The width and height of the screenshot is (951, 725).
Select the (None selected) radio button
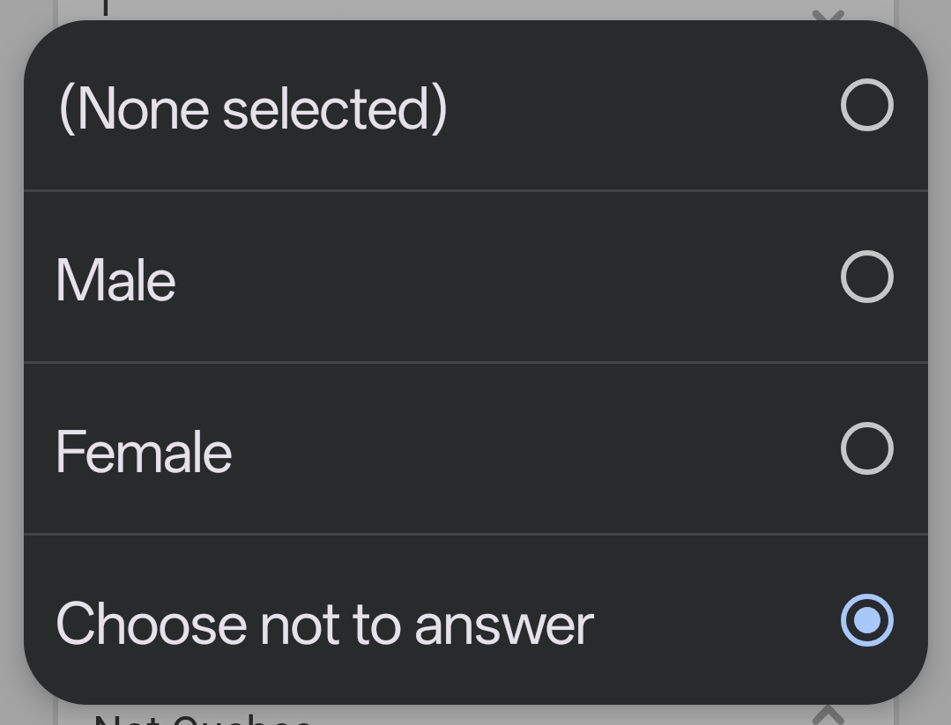[x=867, y=106]
